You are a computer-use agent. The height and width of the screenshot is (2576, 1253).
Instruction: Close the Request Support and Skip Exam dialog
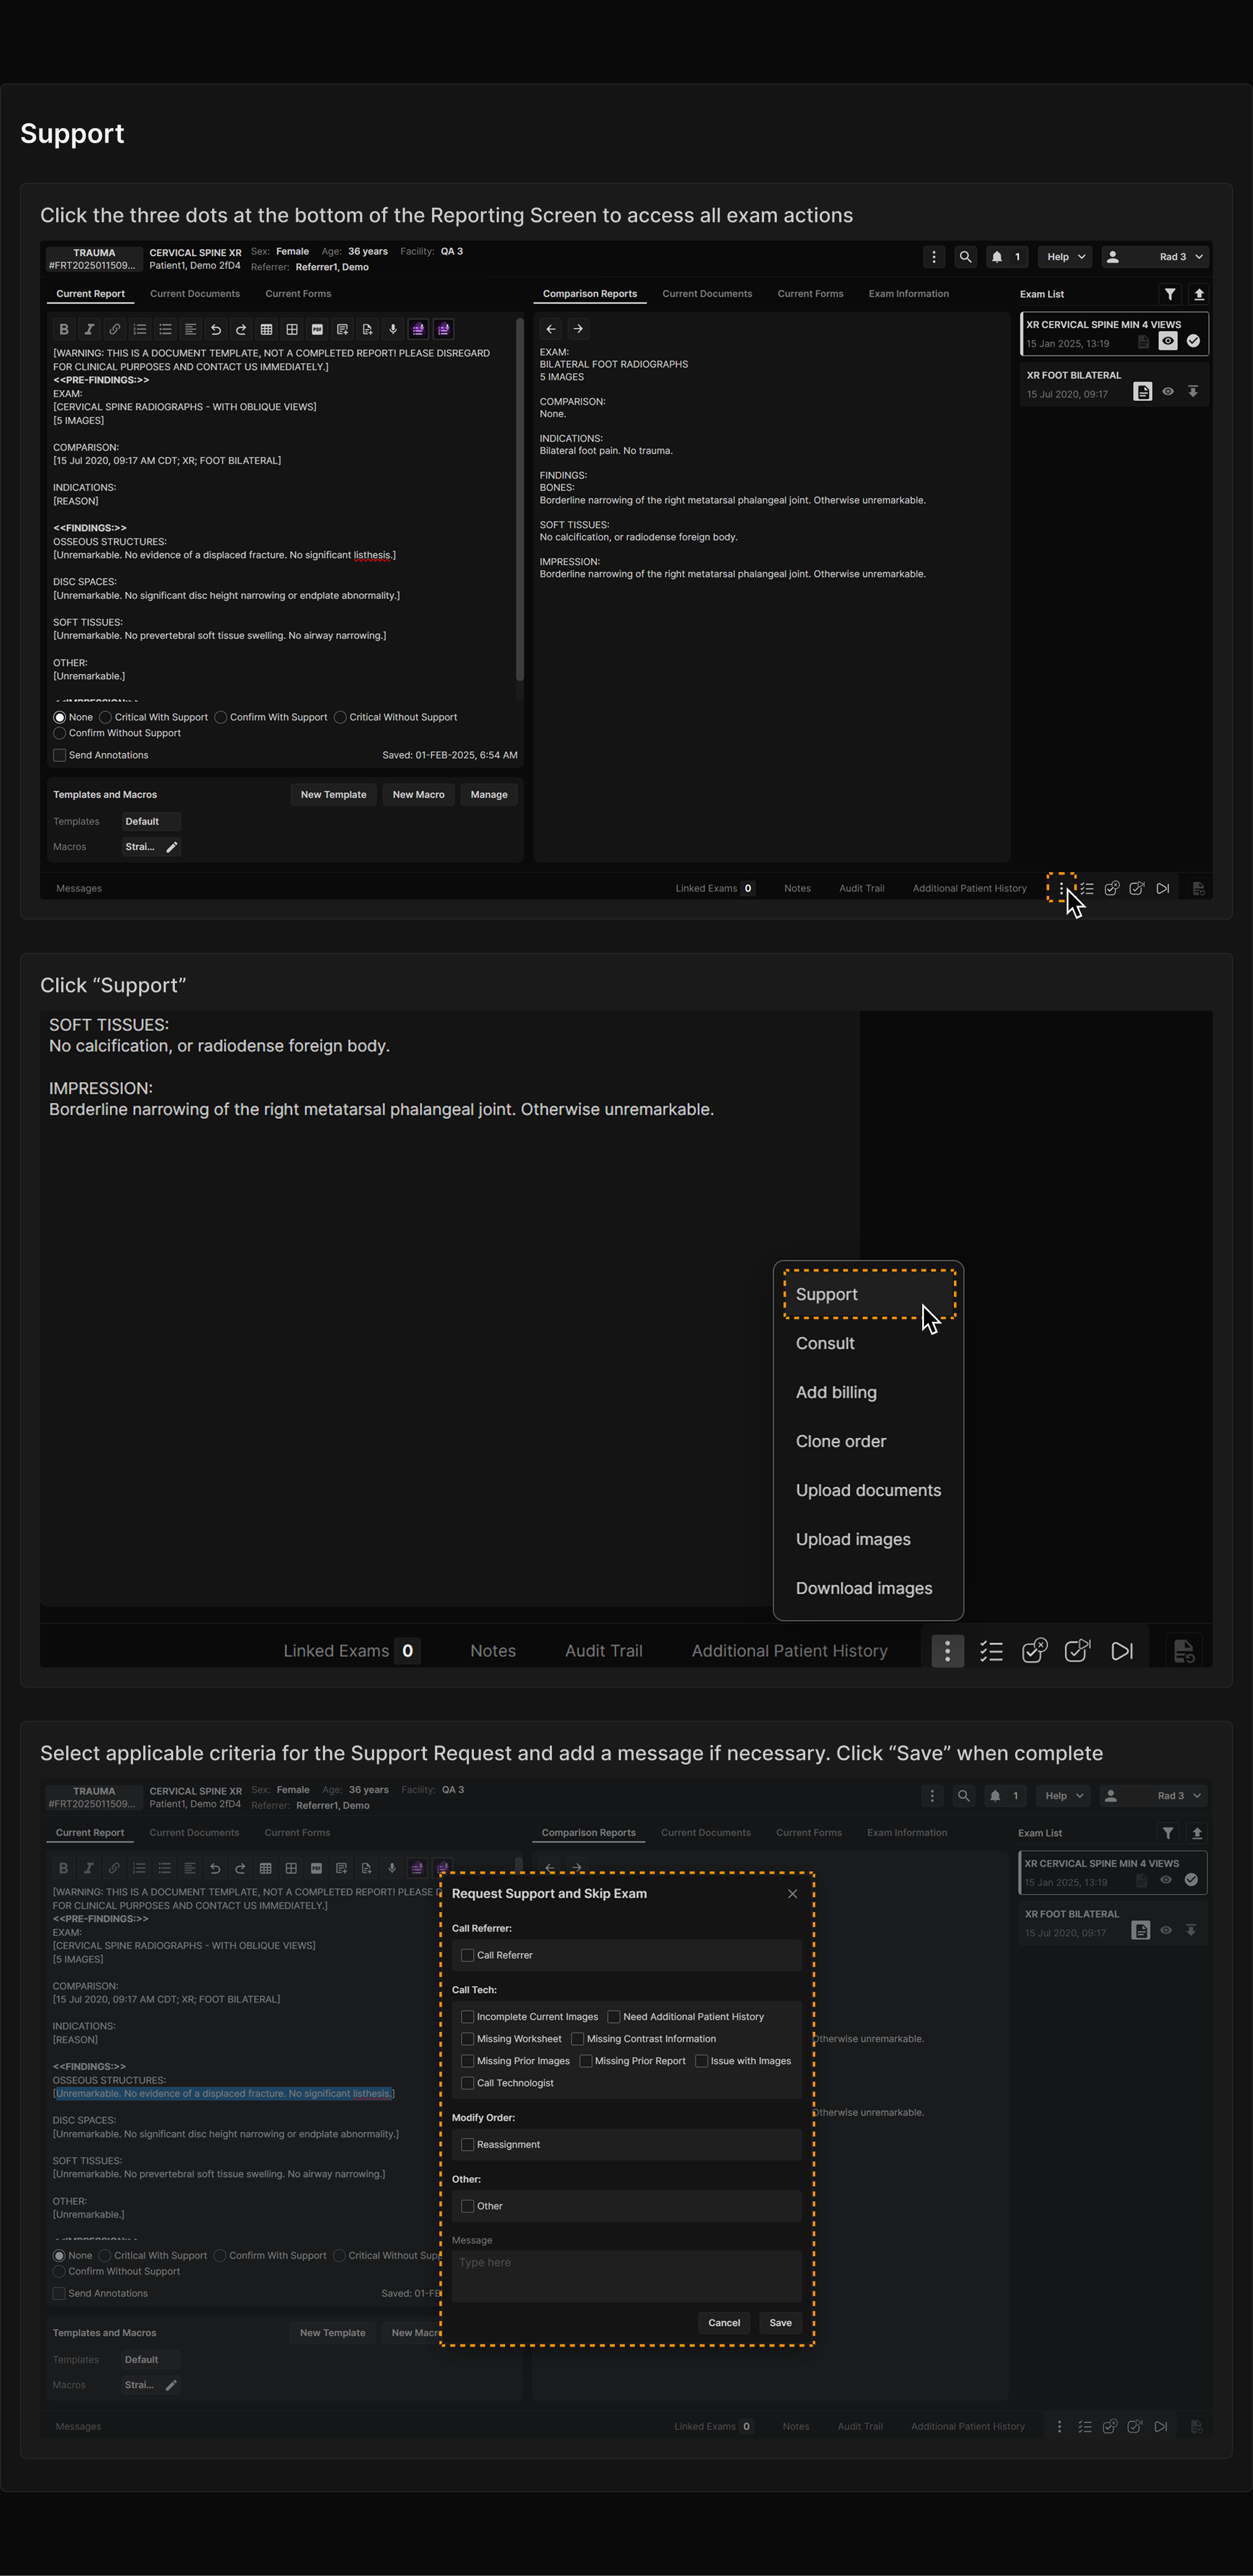[793, 1894]
